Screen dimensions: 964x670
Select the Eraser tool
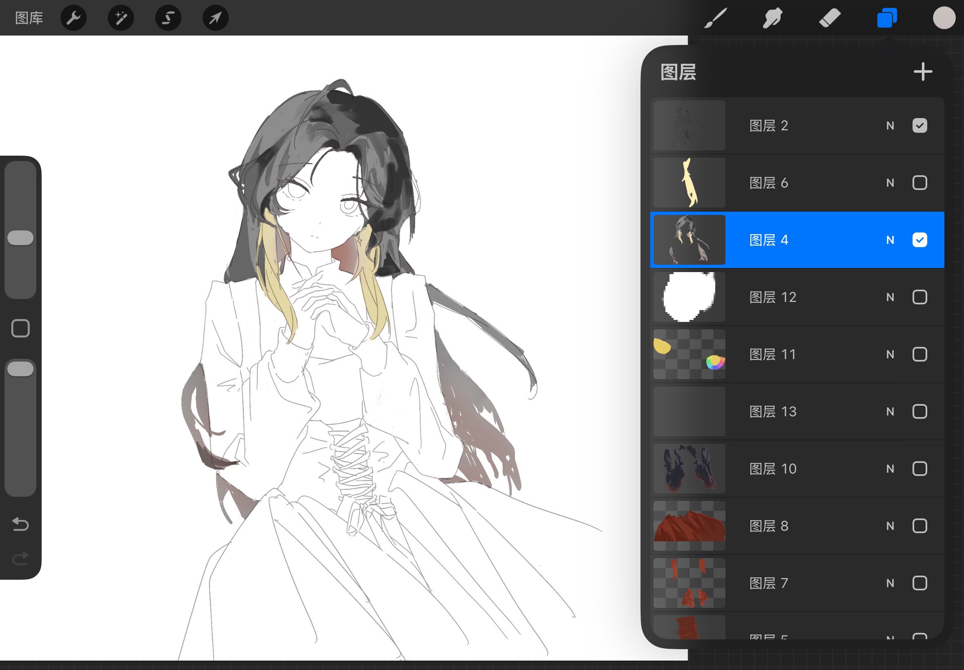[830, 18]
